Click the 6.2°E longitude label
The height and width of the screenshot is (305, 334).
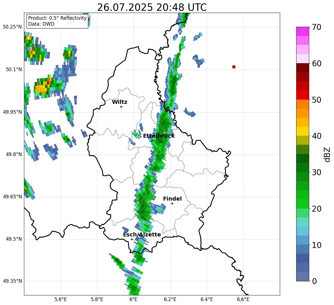click(170, 299)
